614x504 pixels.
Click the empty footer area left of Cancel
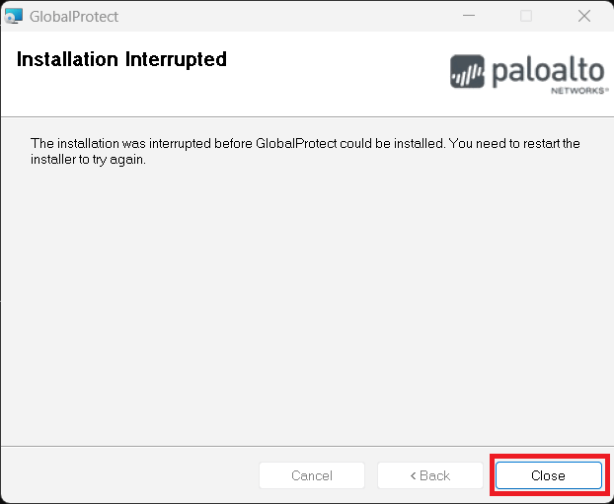pos(128,475)
